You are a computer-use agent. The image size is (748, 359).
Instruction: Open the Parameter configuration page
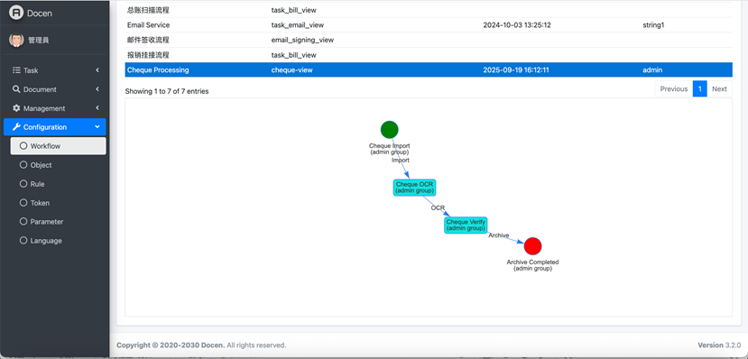coord(59,222)
